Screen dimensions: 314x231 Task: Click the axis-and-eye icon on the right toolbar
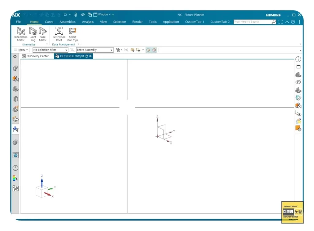[298, 114]
